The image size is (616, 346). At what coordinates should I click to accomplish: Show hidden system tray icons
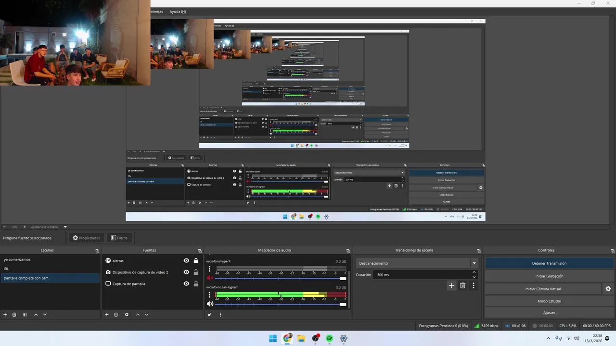click(548, 338)
